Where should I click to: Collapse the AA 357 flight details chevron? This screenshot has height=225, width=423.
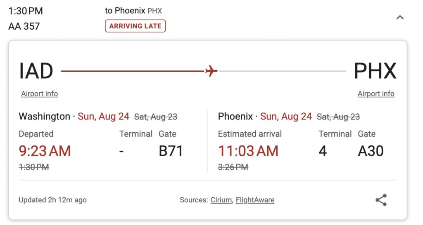[x=400, y=17]
